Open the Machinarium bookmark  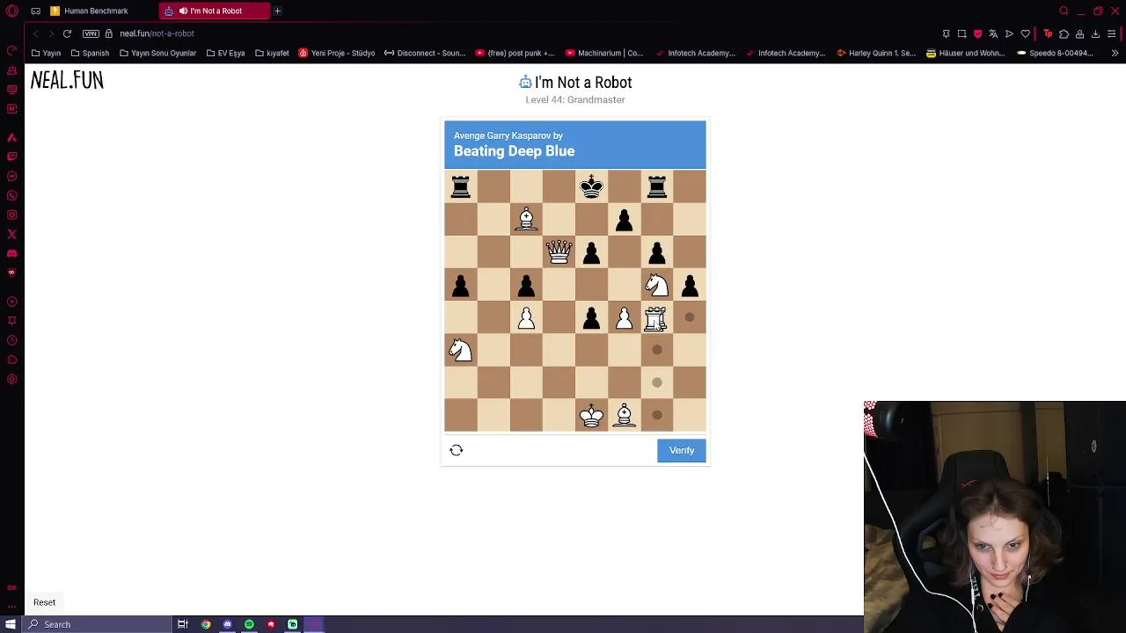604,53
